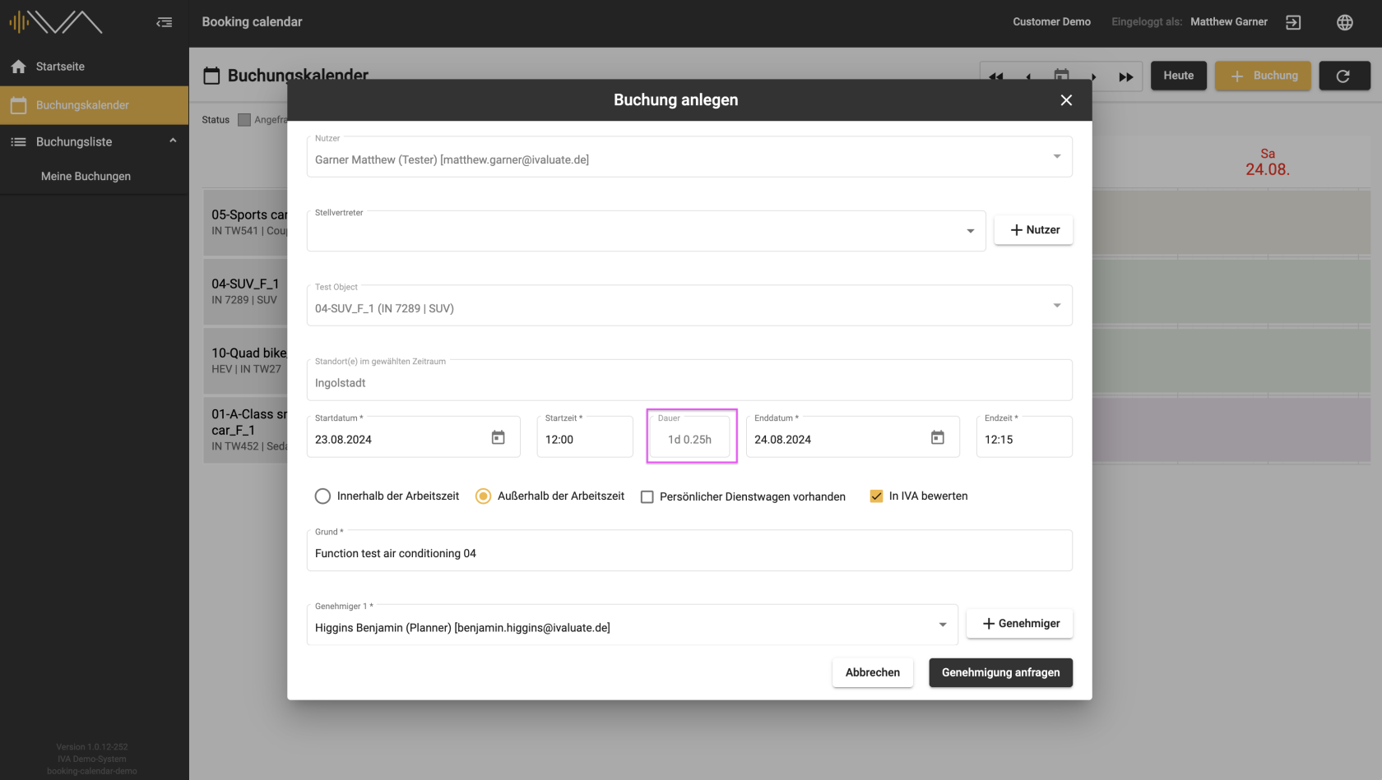Screen dimensions: 1382x780
Task: Click the refresh calendar button
Action: [1344, 76]
